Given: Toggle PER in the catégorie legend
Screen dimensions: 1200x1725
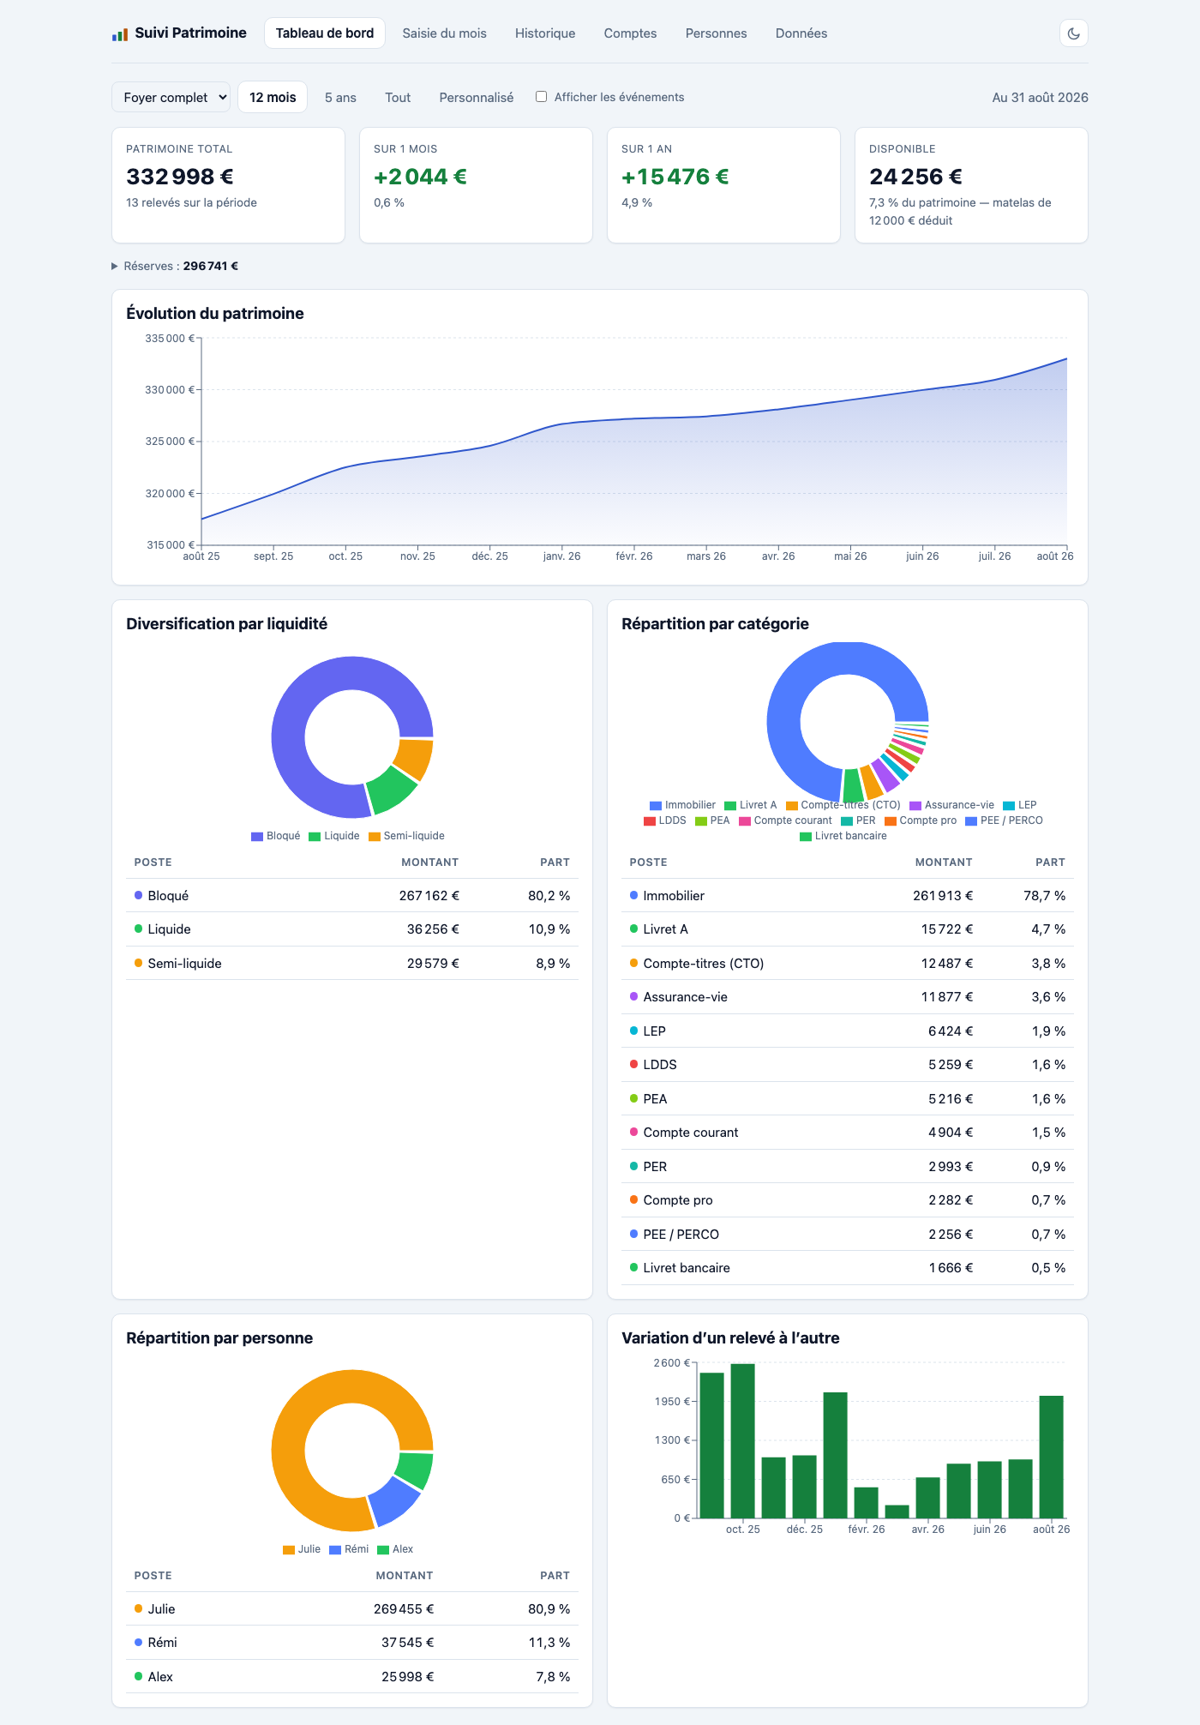Looking at the screenshot, I should [858, 820].
